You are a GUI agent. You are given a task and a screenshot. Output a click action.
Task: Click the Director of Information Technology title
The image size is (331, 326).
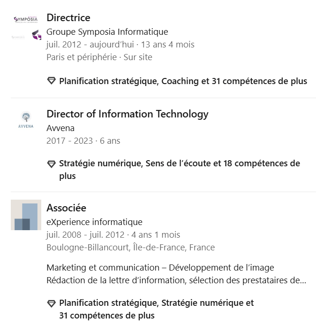[x=128, y=114]
